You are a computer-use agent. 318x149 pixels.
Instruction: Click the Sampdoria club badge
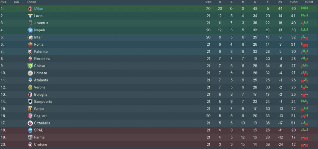[x=30, y=102]
